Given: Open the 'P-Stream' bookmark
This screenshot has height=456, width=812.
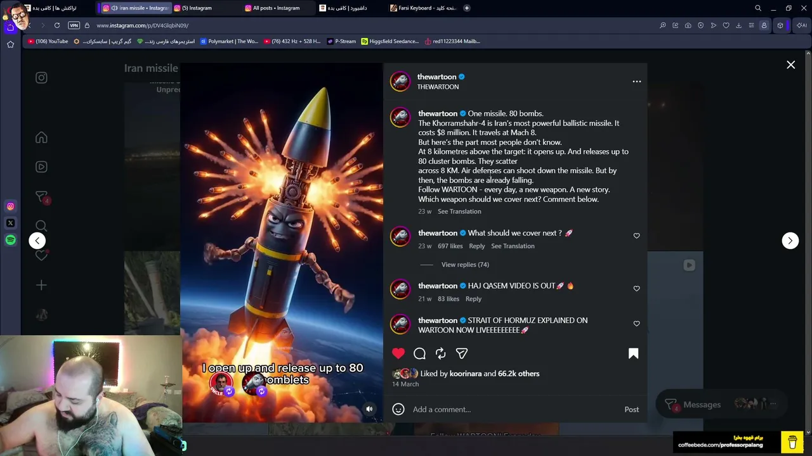Looking at the screenshot, I should click(342, 41).
